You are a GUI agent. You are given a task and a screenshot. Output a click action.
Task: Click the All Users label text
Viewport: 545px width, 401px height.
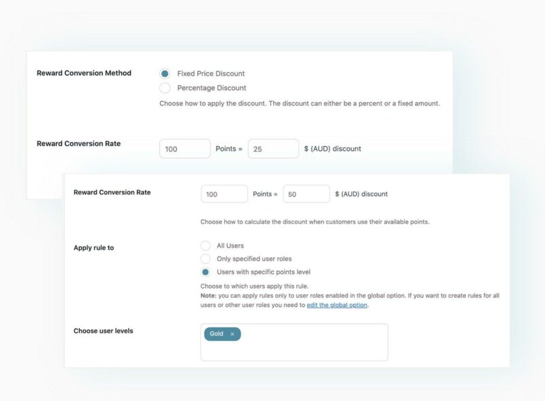pos(230,246)
